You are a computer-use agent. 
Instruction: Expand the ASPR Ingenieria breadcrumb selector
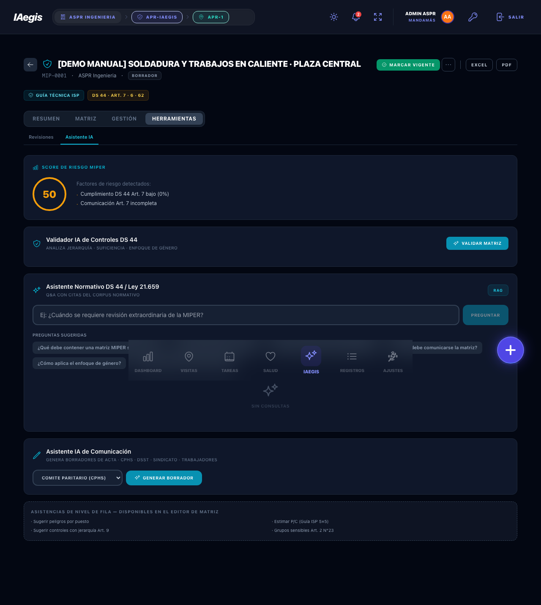coord(88,17)
